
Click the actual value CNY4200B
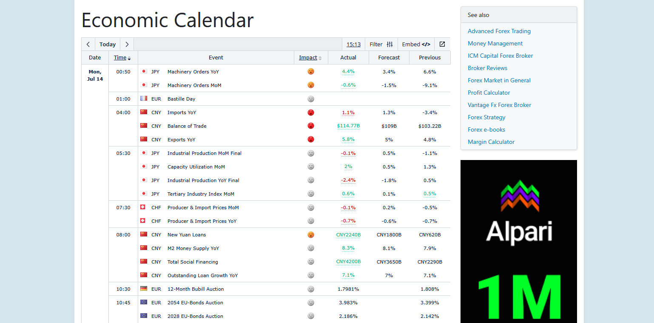(x=348, y=261)
